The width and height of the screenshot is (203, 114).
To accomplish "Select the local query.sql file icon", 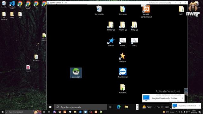I will pyautogui.click(x=28, y=68).
